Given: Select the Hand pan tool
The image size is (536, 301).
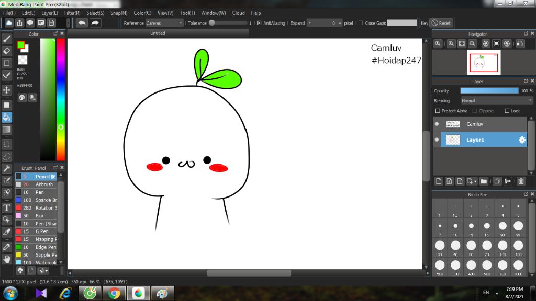Looking at the screenshot, I should tap(6, 259).
